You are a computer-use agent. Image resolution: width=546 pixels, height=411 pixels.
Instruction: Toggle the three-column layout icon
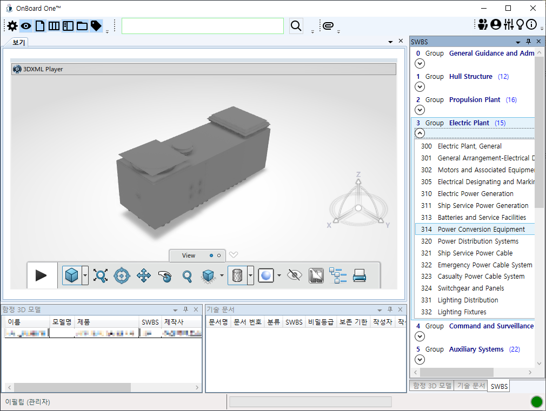click(x=54, y=26)
